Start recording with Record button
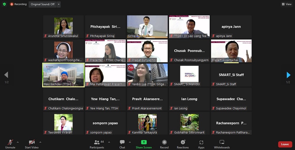Screen dimensions: 295x150 coord(164,144)
